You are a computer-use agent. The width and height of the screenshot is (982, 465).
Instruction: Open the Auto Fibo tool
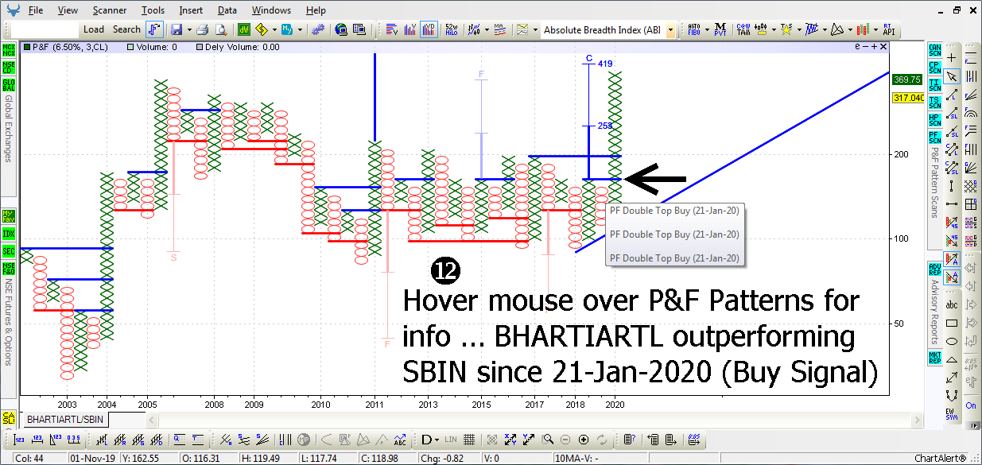[x=694, y=29]
